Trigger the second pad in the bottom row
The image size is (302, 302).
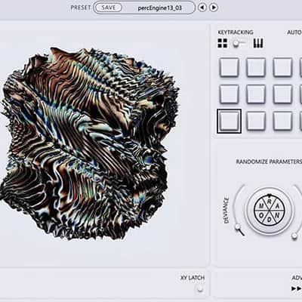[x=256, y=121]
